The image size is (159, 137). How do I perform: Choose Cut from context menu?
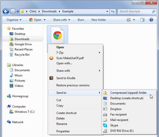75,100
